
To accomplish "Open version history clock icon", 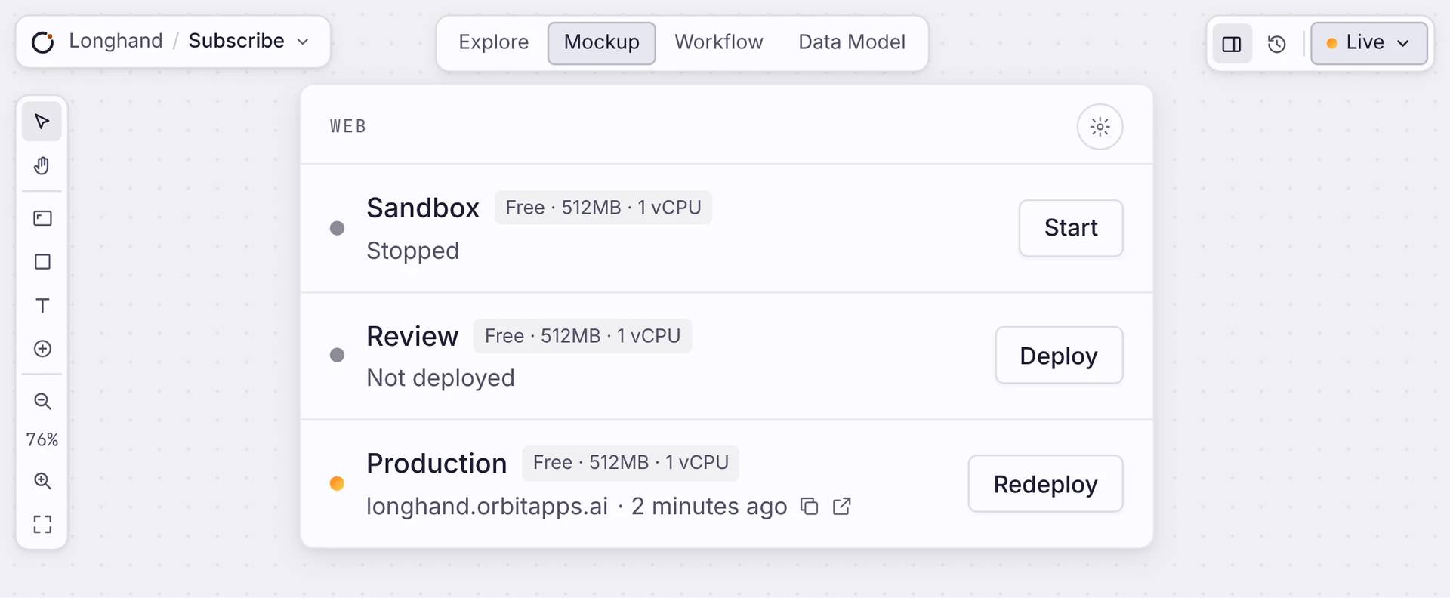I will (1277, 44).
